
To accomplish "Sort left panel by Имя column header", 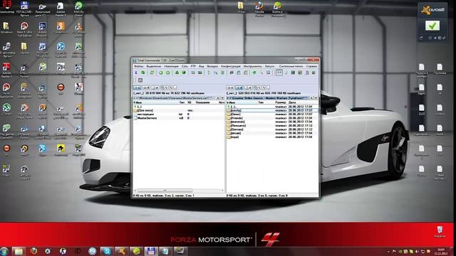I will (x=155, y=102).
